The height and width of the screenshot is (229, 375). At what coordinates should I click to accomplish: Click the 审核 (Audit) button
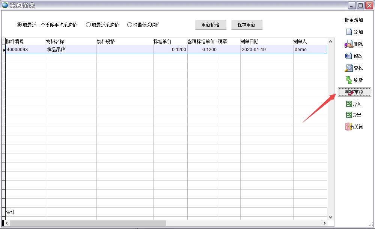(354, 92)
